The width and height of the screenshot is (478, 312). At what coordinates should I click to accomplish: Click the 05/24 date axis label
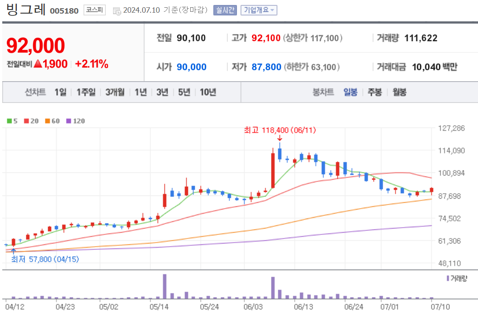209,307
